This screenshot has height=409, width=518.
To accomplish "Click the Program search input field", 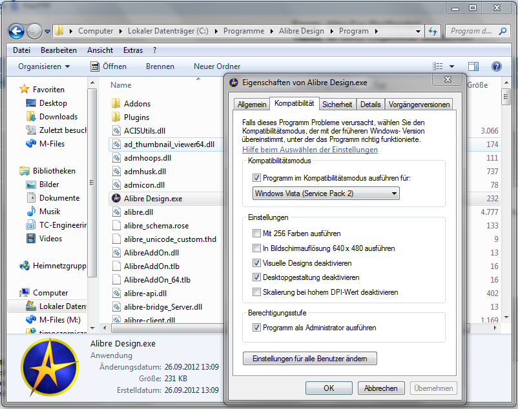I will (x=471, y=31).
